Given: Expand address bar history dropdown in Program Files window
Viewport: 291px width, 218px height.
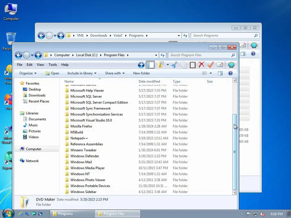Looking at the screenshot, I should (156, 55).
